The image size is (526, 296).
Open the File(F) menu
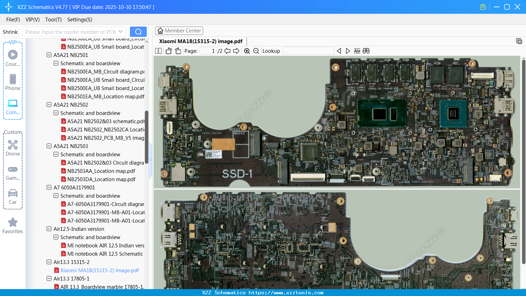[13, 20]
